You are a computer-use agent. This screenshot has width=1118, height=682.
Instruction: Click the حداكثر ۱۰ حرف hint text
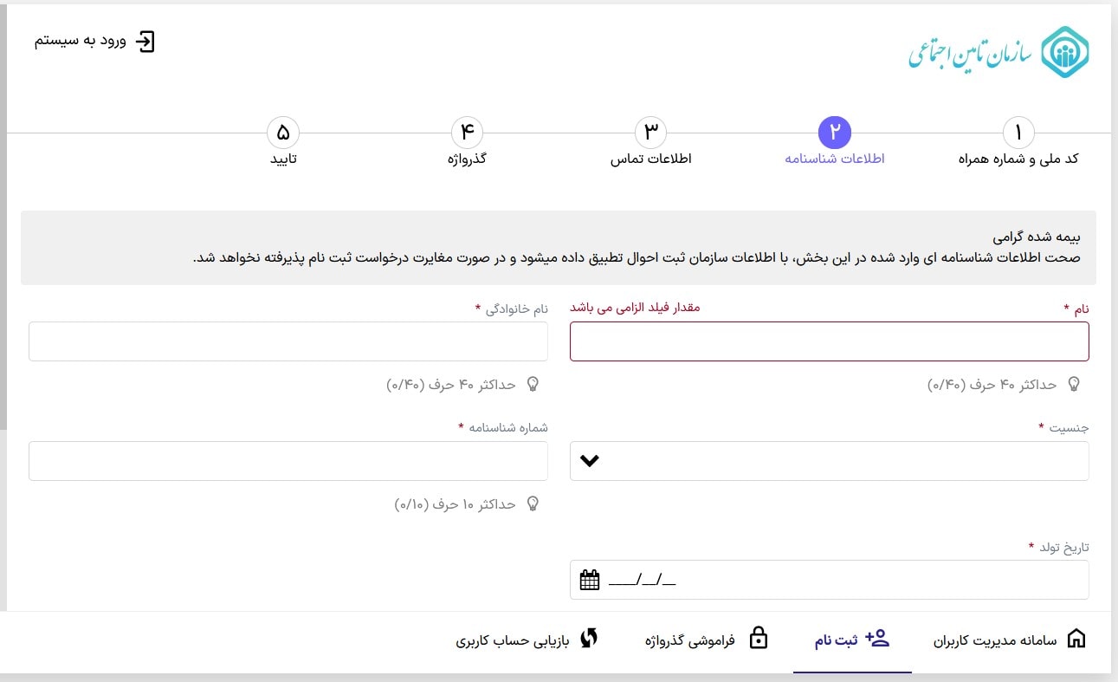pos(455,503)
